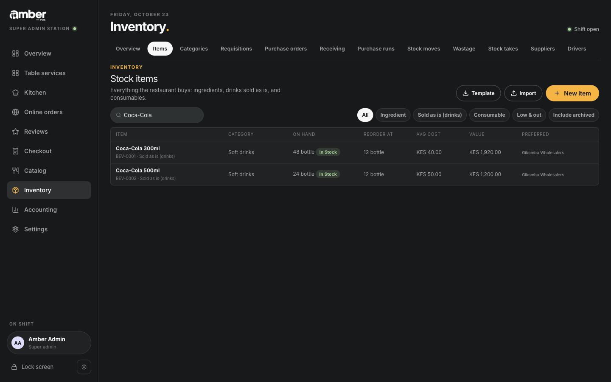Open the Categories tab
611x382 pixels.
194,49
